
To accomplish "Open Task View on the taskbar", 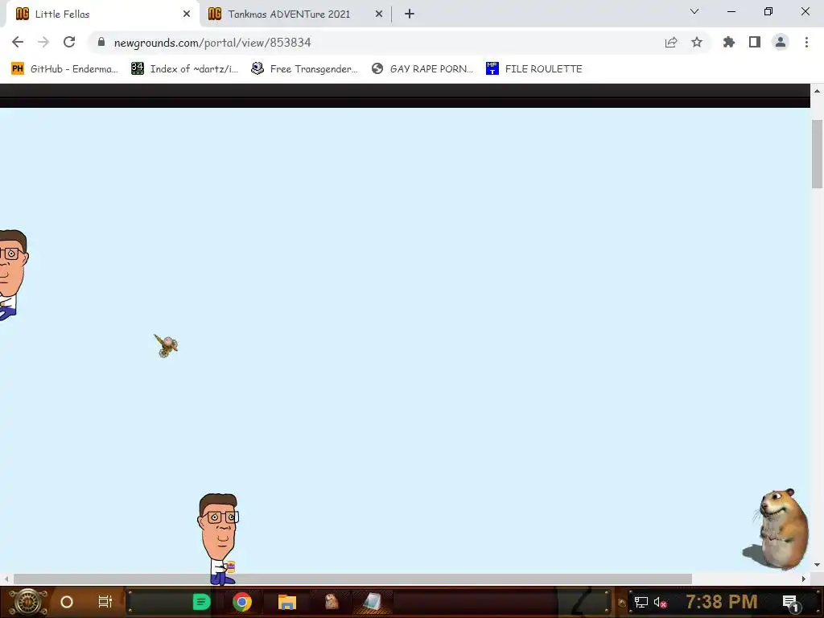I will pyautogui.click(x=105, y=602).
